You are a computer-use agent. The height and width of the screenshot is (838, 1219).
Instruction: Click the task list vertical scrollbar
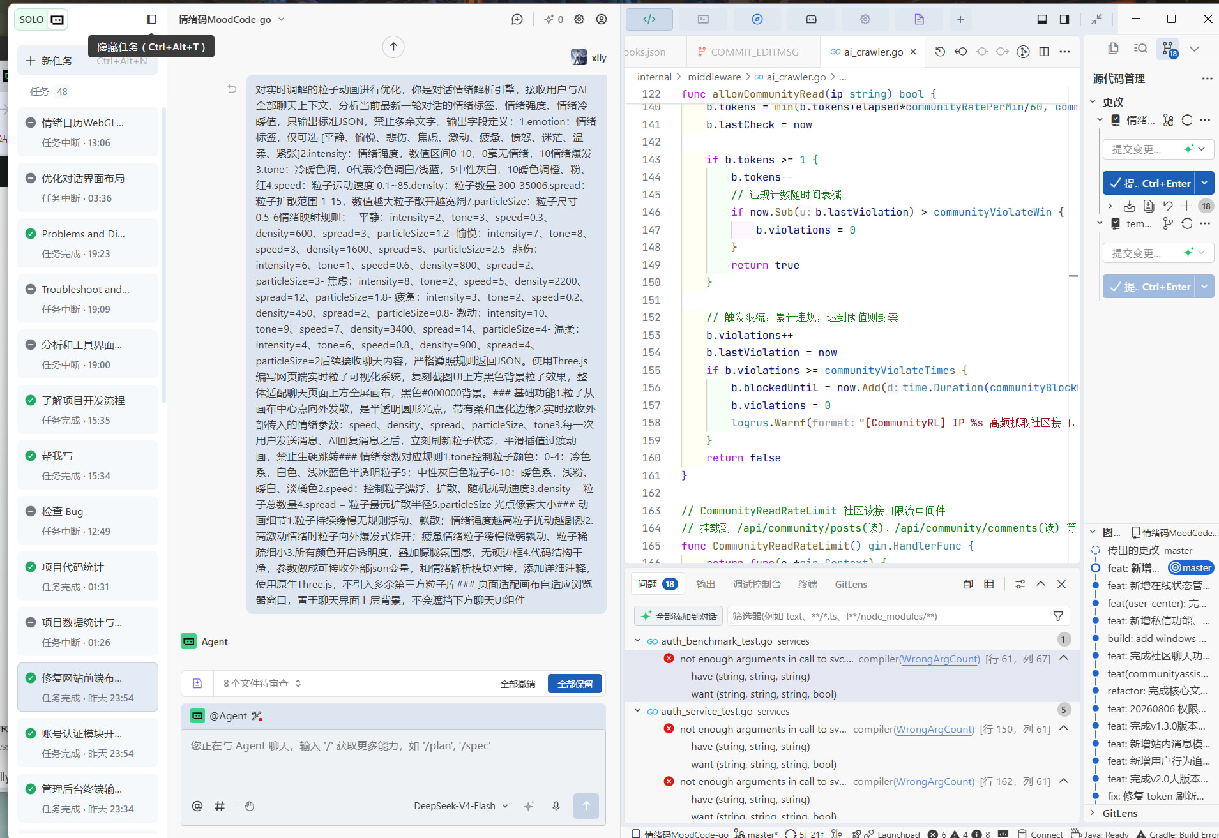[163, 255]
